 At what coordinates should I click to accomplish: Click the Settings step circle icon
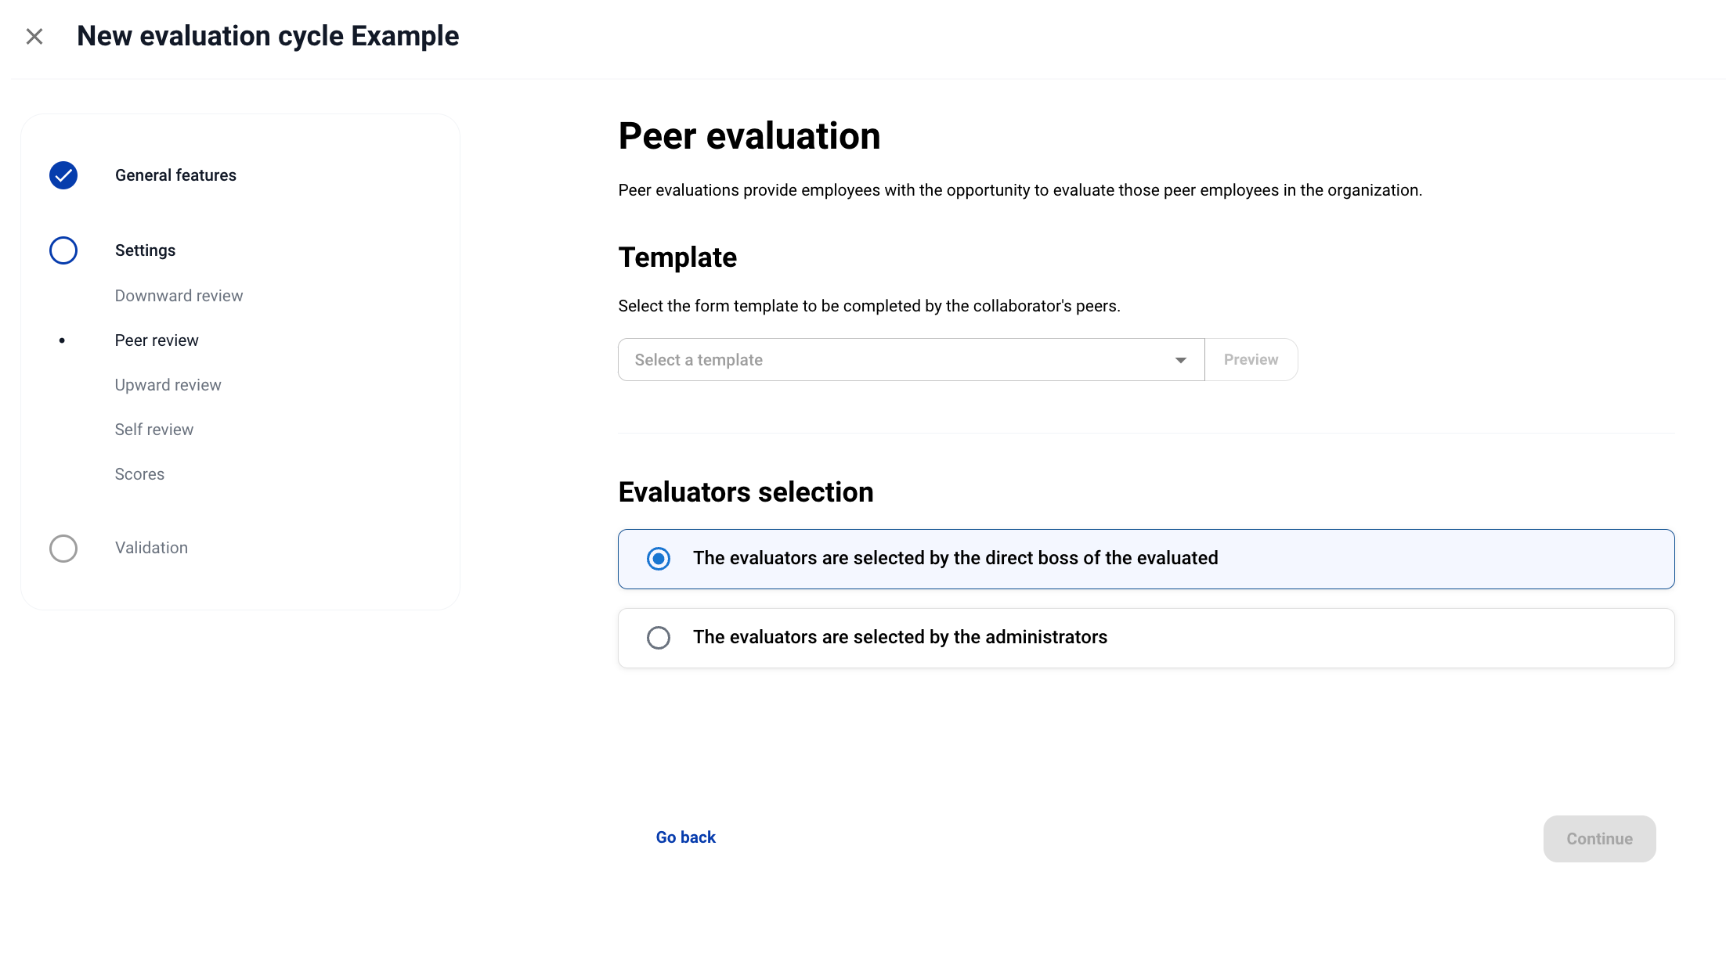pos(63,250)
